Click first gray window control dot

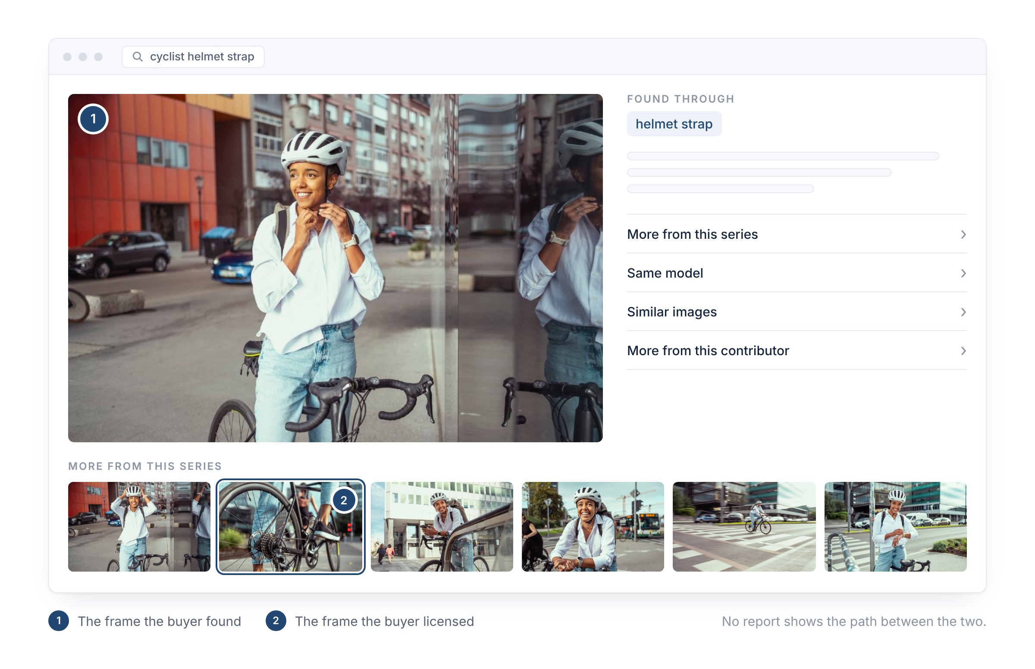67,57
